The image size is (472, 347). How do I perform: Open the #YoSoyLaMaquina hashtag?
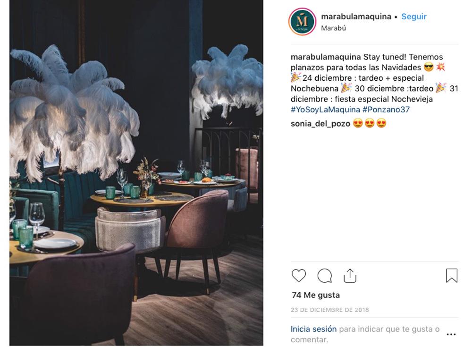click(325, 110)
